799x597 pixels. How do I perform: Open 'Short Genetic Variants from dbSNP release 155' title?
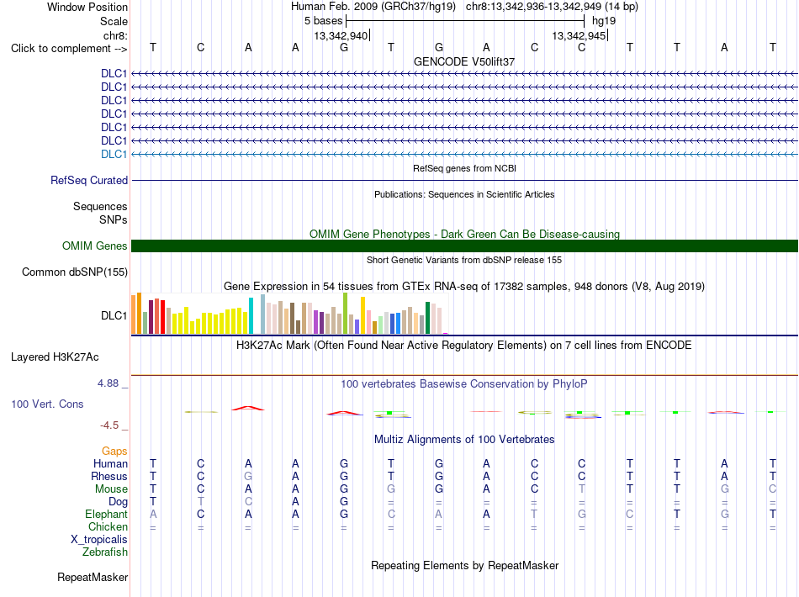click(464, 260)
